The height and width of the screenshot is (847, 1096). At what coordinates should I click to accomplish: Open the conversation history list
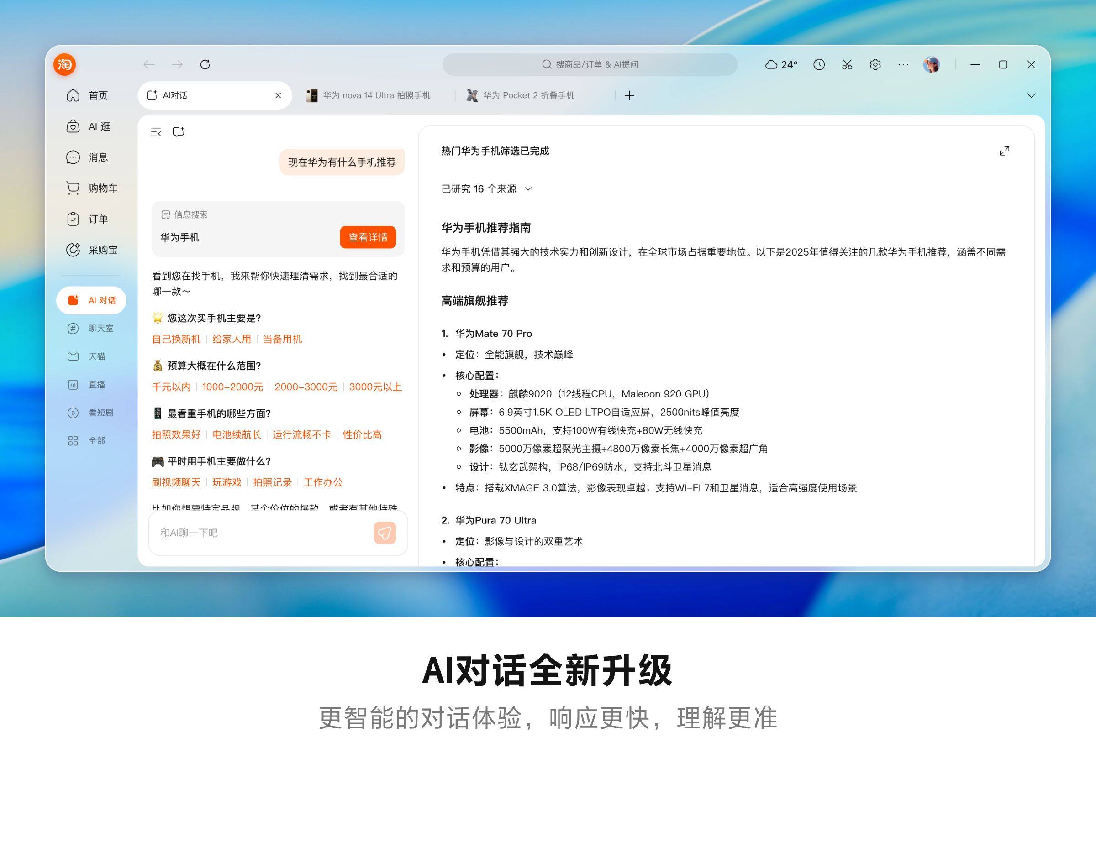(156, 132)
